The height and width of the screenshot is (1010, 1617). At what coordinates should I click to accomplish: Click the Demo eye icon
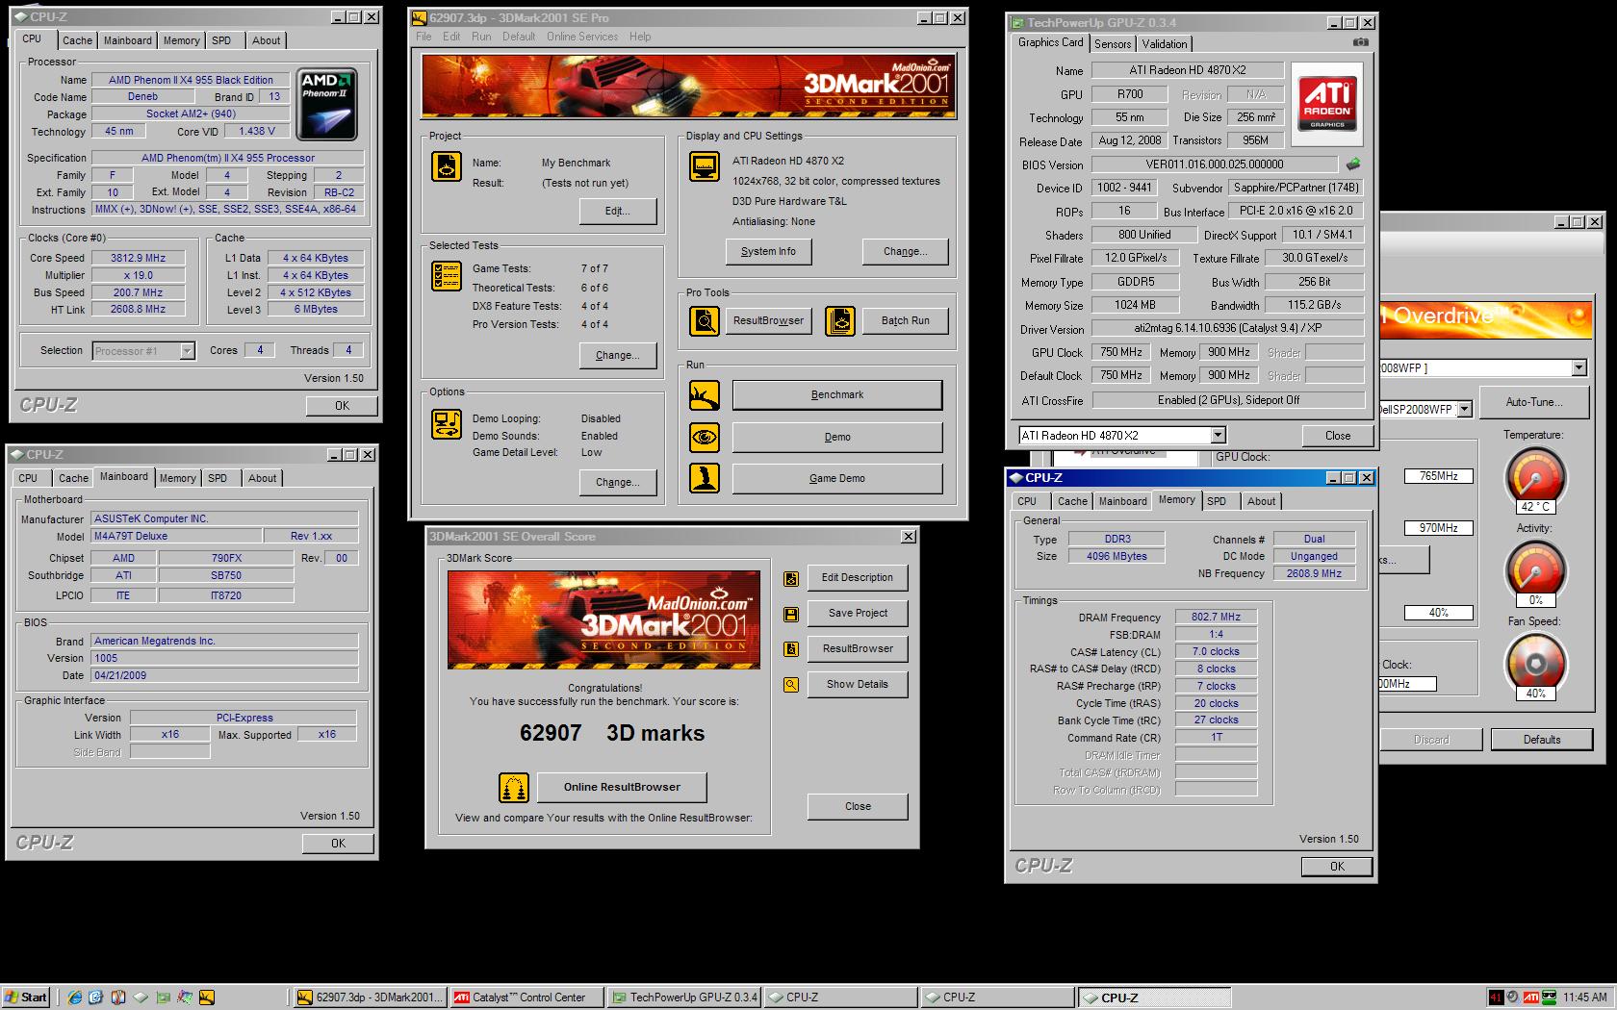pos(705,437)
